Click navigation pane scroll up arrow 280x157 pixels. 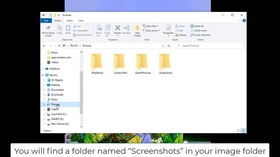tap(81, 52)
